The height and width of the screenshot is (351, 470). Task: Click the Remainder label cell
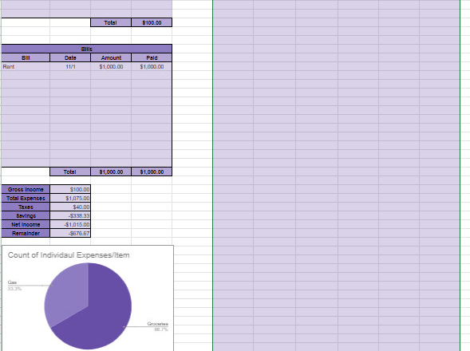coord(26,233)
